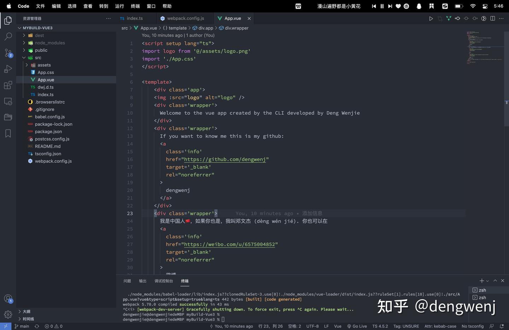Open the Source Control view
509x330 pixels.
[8, 52]
